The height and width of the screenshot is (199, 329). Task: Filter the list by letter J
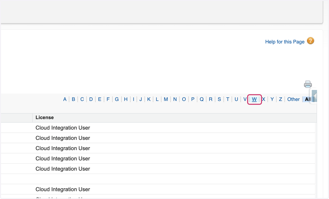[141, 99]
